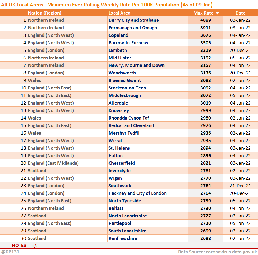Select the Nation (Region) column header
This screenshot has width=258, height=255.
[45, 13]
